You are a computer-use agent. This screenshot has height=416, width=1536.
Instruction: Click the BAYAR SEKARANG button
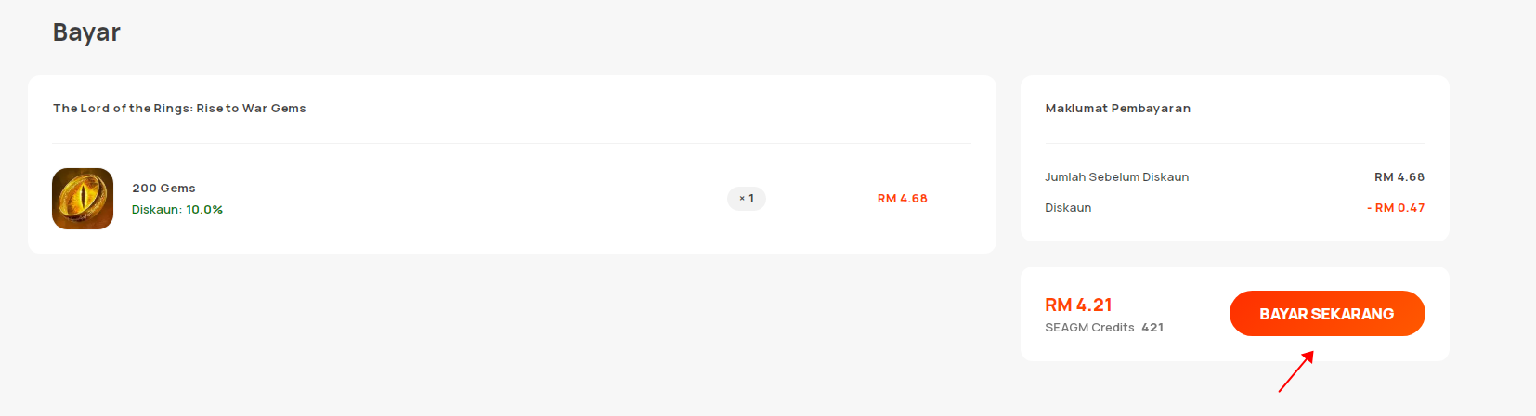tap(1327, 314)
